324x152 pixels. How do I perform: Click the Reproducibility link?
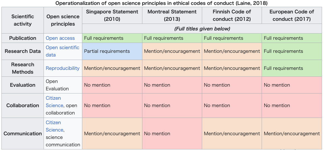(63, 68)
